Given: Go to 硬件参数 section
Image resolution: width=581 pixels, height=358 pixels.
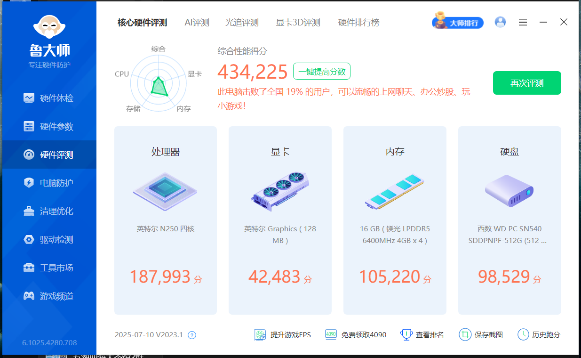Looking at the screenshot, I should pos(49,126).
